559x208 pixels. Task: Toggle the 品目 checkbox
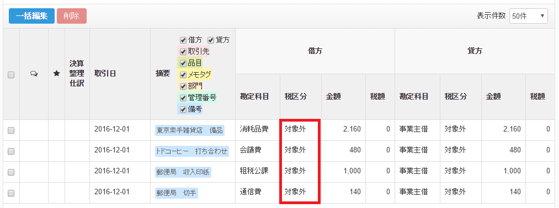coord(183,63)
